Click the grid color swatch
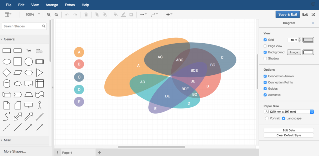 click(x=308, y=40)
